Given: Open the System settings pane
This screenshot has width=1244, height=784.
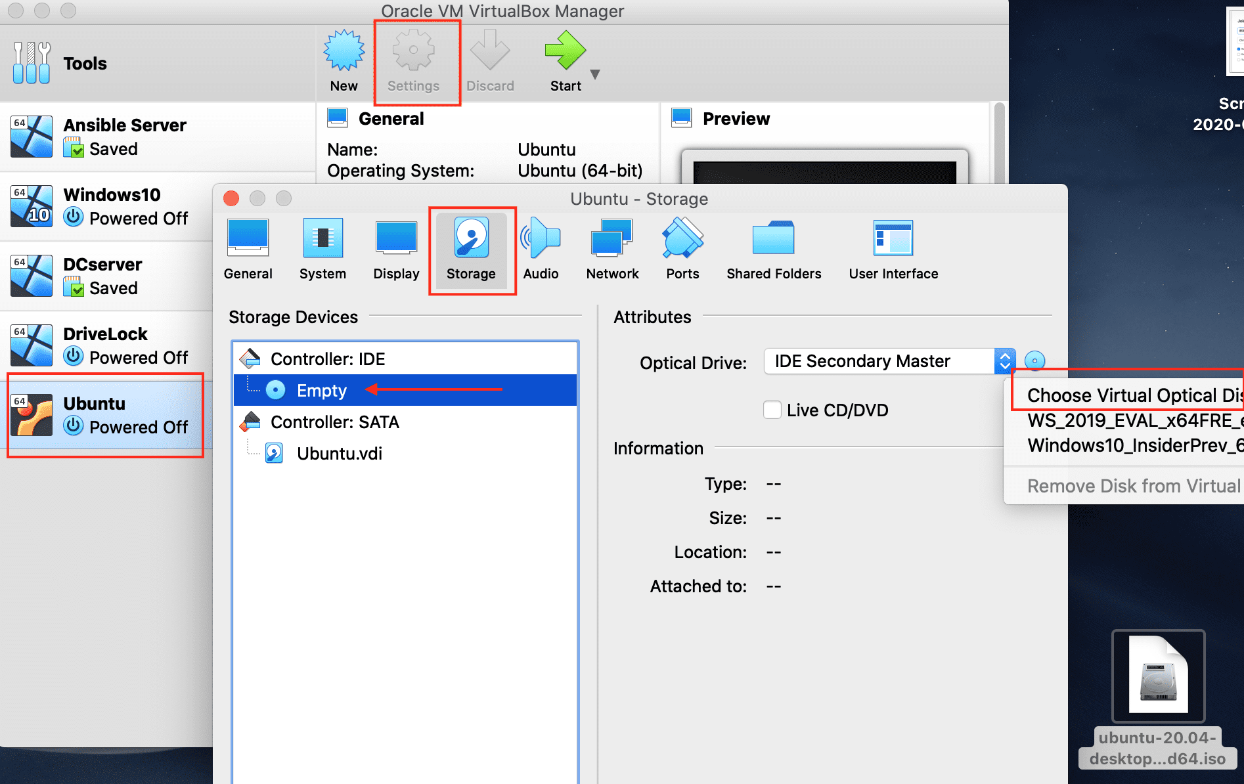Looking at the screenshot, I should pyautogui.click(x=322, y=250).
